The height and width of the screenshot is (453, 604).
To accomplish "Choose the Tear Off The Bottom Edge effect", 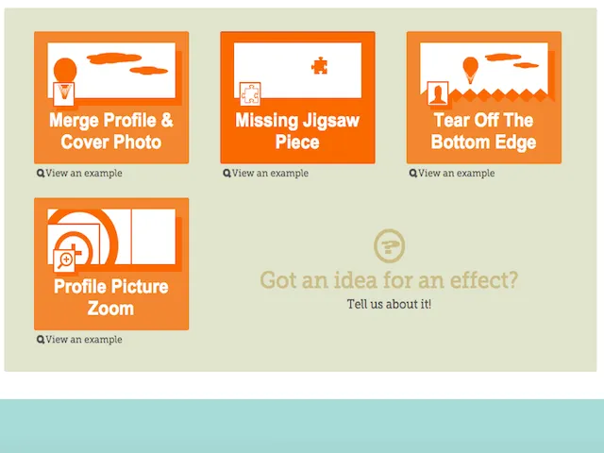I will click(483, 131).
